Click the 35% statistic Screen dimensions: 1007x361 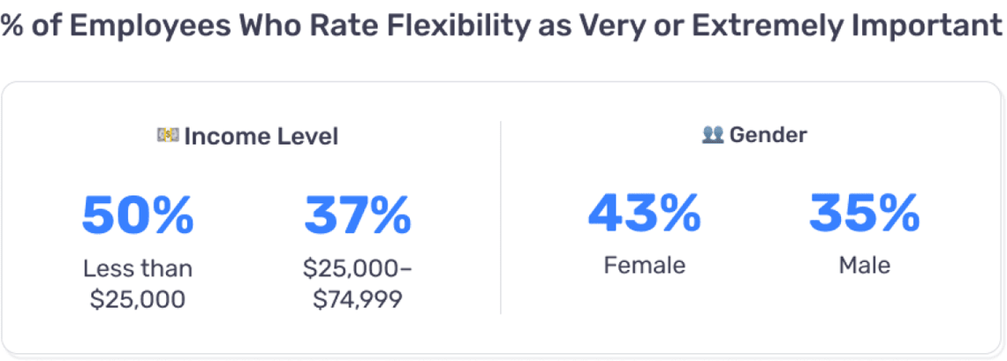pos(864,213)
